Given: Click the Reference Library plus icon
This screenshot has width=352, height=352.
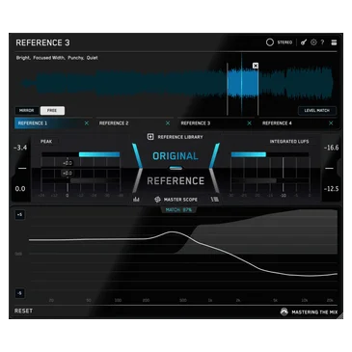Looking at the screenshot, I should (x=150, y=137).
